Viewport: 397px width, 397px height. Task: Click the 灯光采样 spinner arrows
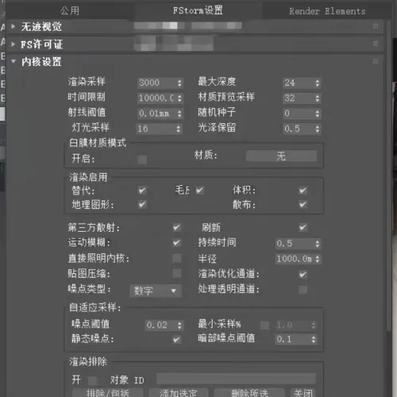pos(179,129)
